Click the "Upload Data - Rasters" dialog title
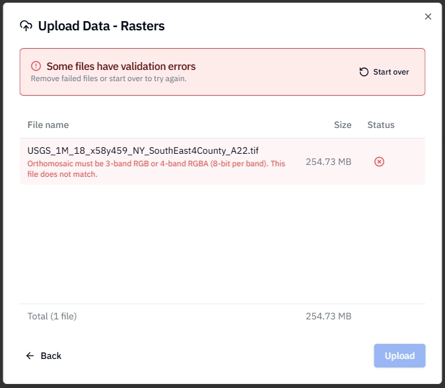 pos(101,26)
